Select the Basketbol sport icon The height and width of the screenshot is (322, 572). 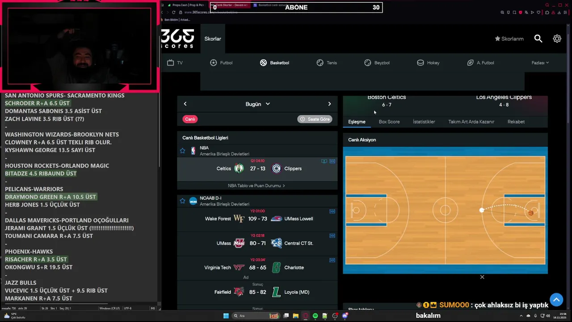point(263,63)
